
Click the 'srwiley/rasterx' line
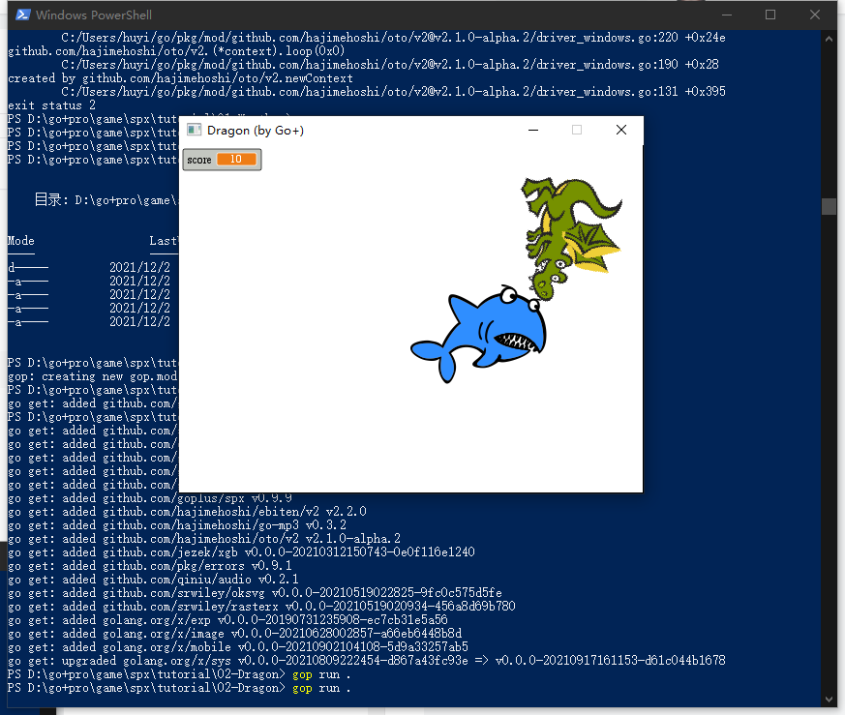pyautogui.click(x=261, y=607)
